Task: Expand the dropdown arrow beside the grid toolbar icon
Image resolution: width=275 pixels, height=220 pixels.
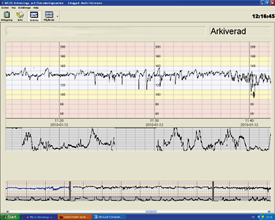Action: tap(57, 17)
